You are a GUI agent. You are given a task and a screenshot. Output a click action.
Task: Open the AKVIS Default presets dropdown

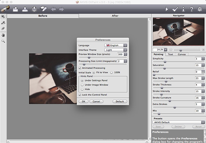[x=179, y=122]
